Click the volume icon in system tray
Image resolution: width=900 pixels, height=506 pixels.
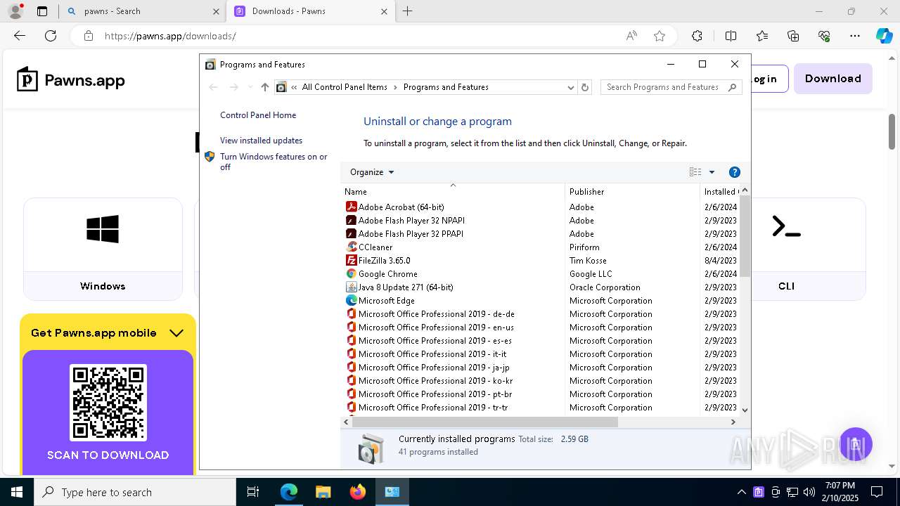(x=809, y=492)
